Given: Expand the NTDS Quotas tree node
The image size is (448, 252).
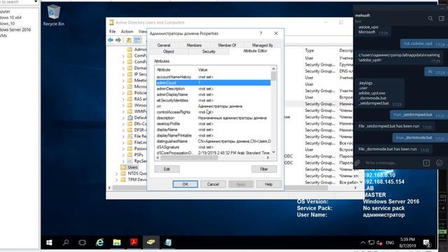Looking at the screenshot, I should [117, 174].
